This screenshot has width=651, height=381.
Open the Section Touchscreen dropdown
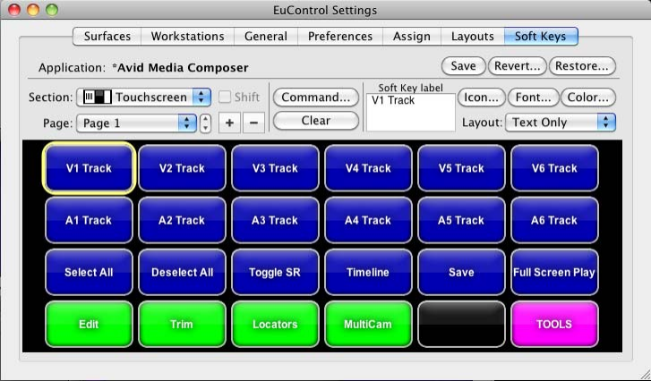point(143,97)
